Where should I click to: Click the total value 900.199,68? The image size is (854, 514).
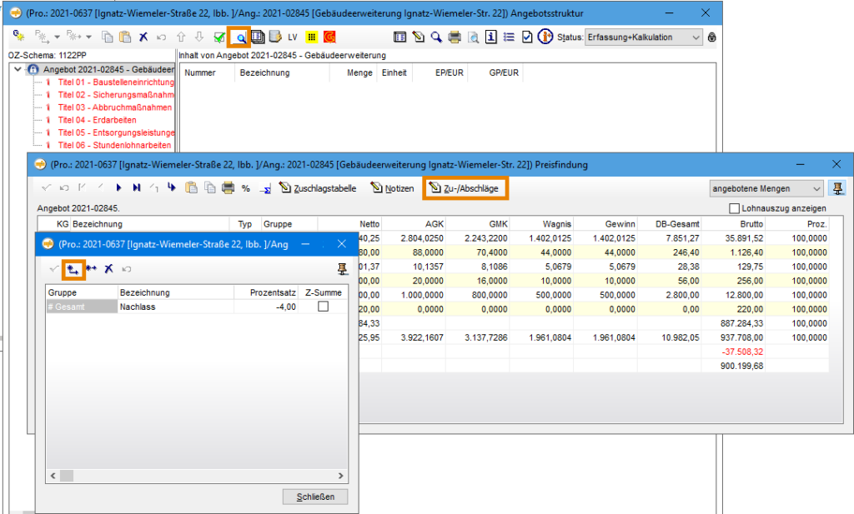pyautogui.click(x=741, y=366)
